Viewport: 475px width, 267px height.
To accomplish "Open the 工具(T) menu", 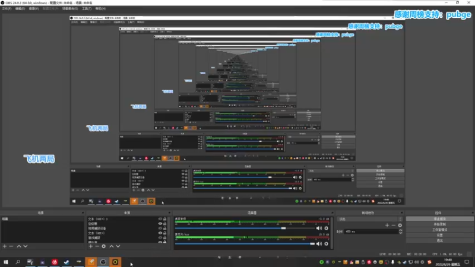I will coord(87,9).
